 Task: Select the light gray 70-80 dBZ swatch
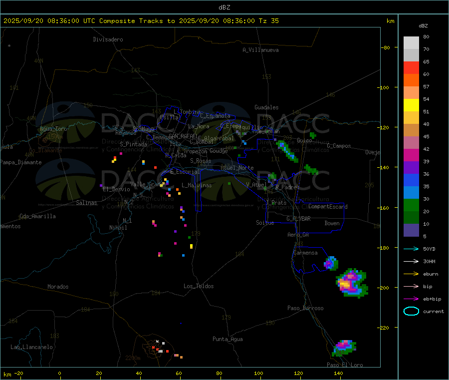pos(411,43)
